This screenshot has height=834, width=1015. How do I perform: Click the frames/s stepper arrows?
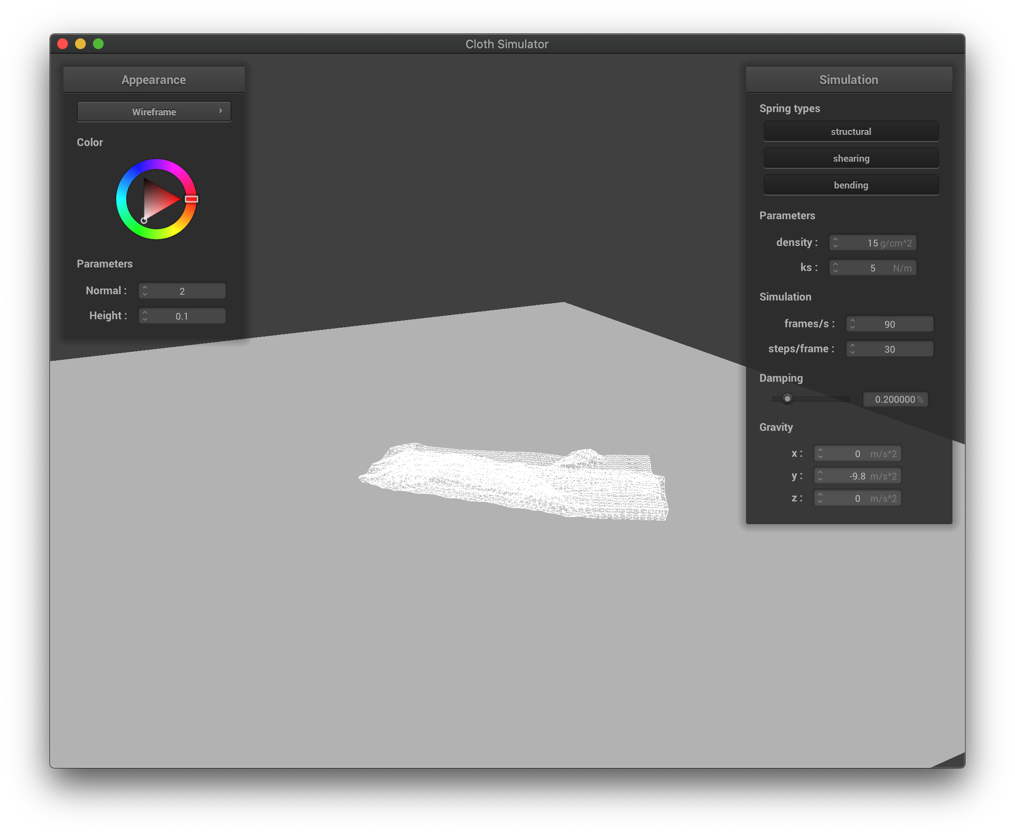[x=852, y=324]
